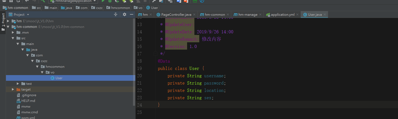
Task: Expand the hm module tree node
Action: click(x=8, y=21)
